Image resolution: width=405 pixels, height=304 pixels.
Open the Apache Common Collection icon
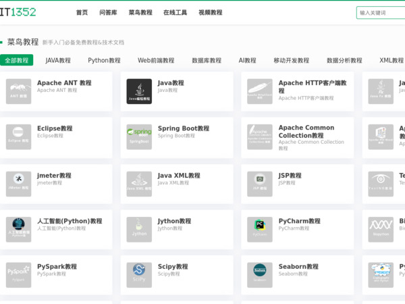[x=260, y=137]
